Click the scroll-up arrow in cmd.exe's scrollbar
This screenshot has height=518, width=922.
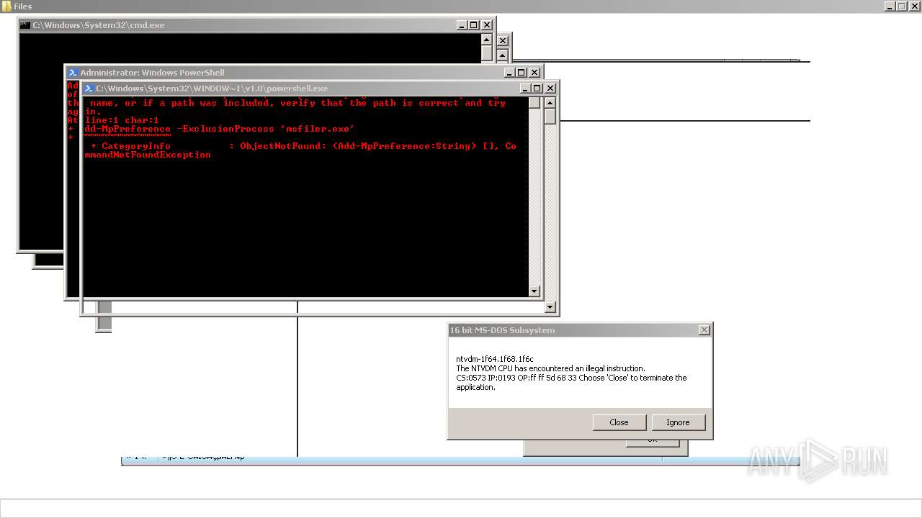click(487, 40)
